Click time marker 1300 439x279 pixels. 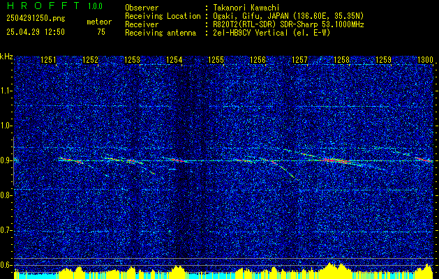(425, 60)
